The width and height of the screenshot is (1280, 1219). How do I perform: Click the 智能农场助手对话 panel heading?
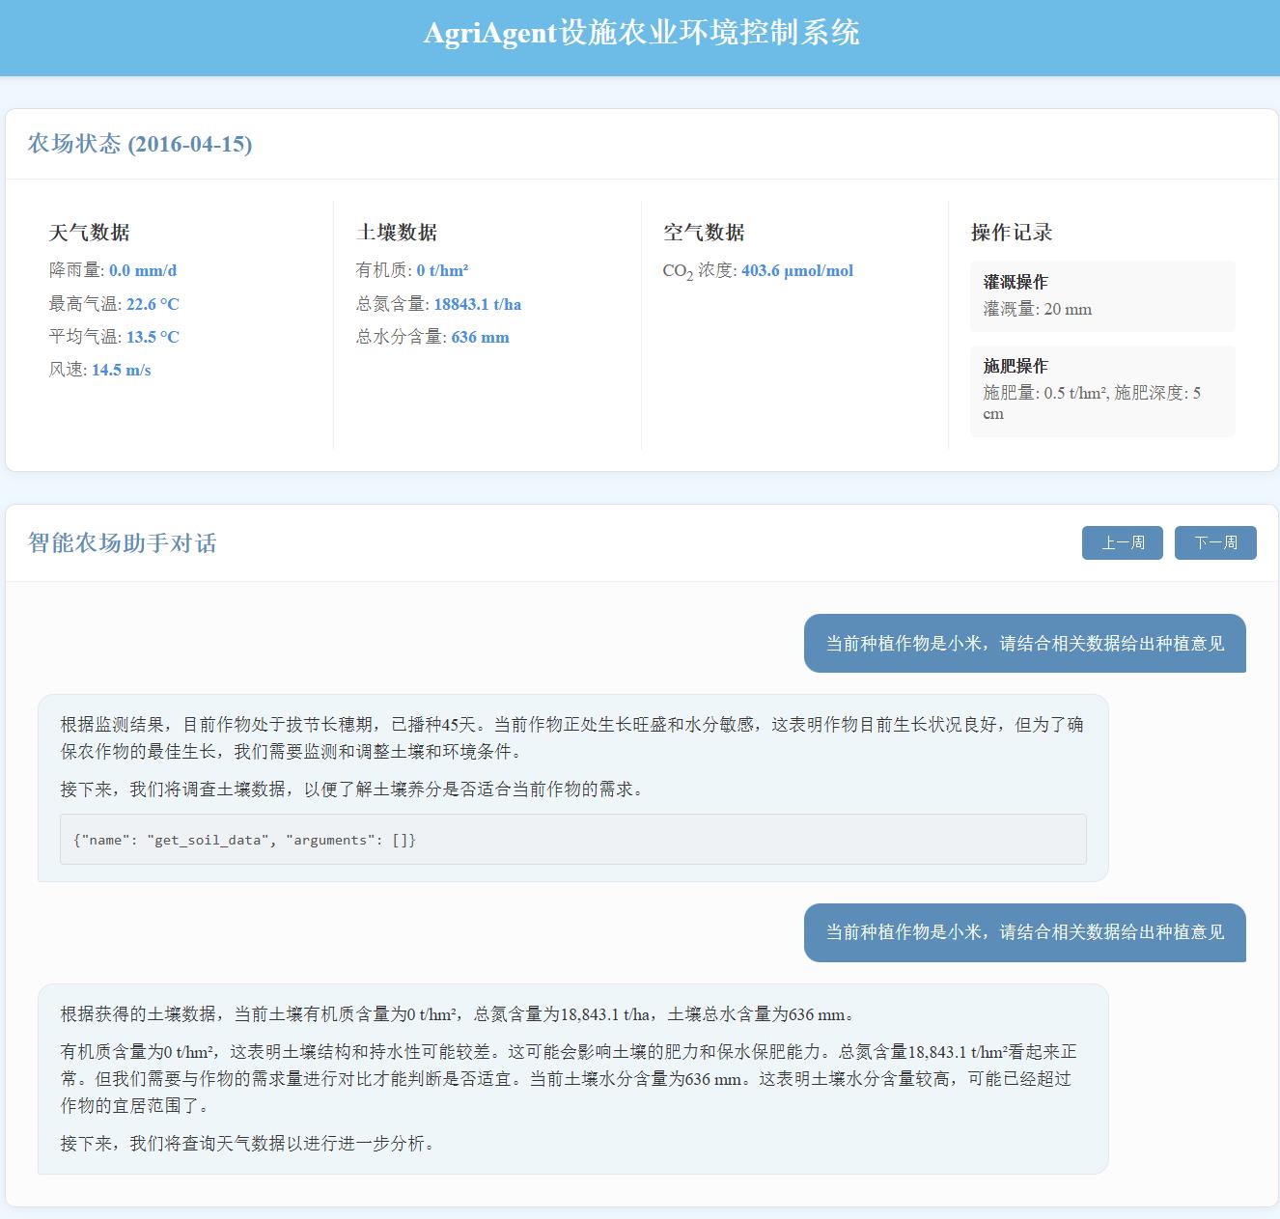pos(123,543)
